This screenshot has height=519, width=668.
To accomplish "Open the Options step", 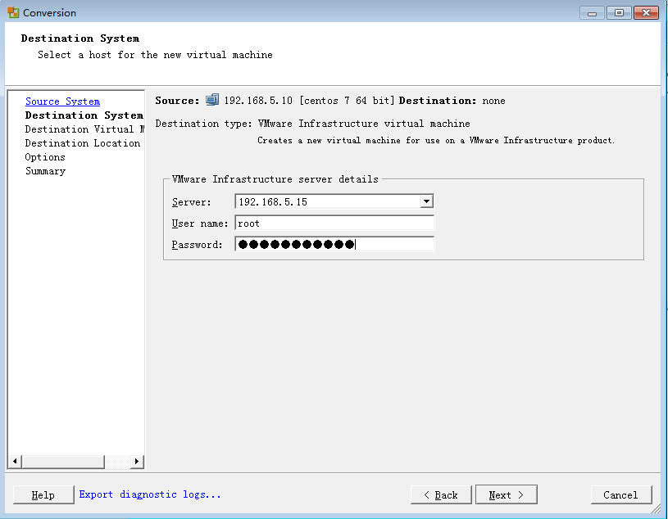I will (x=45, y=156).
